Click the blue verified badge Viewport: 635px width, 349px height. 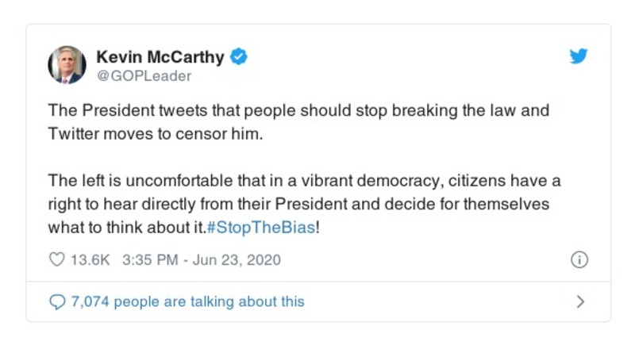tap(238, 56)
